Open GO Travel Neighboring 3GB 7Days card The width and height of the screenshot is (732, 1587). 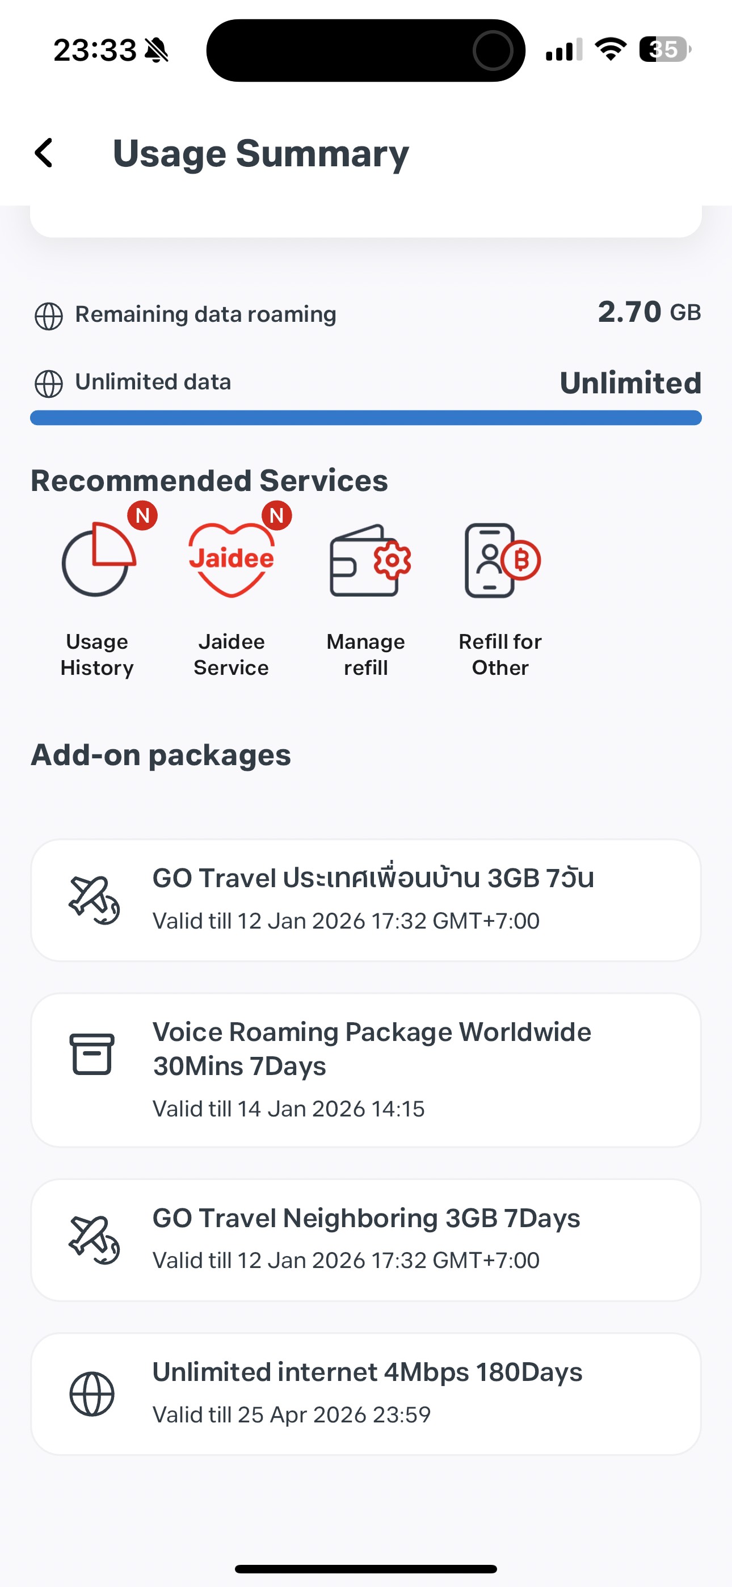(x=366, y=1240)
